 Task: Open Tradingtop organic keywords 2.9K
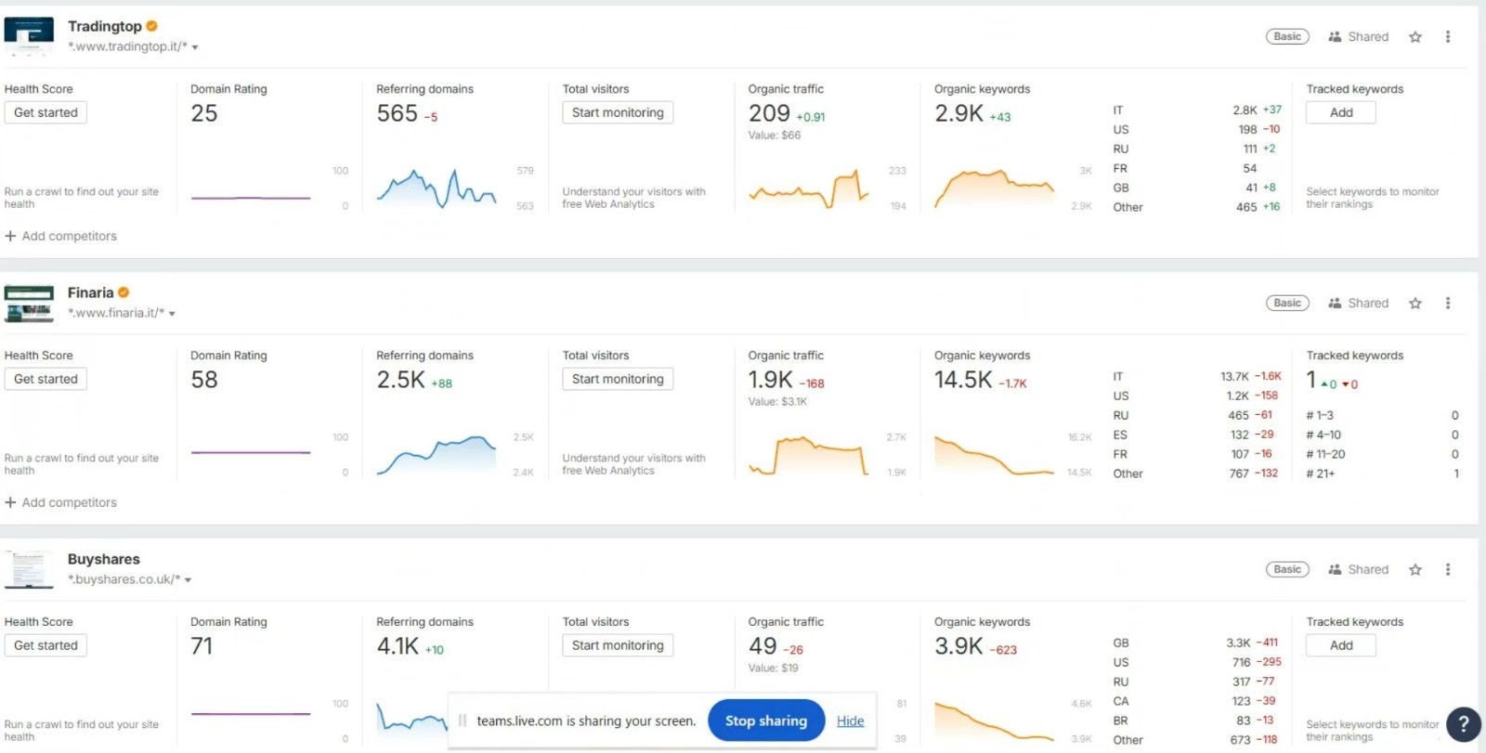(958, 113)
